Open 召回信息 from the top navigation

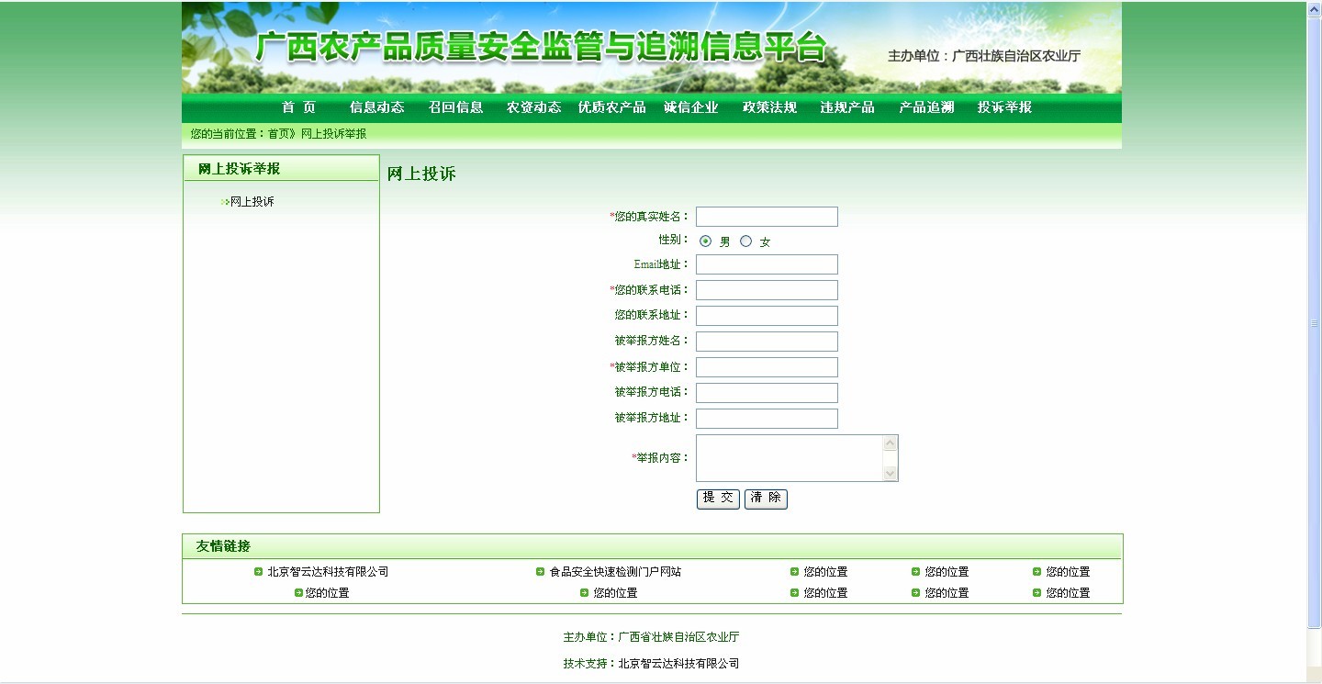[x=456, y=107]
